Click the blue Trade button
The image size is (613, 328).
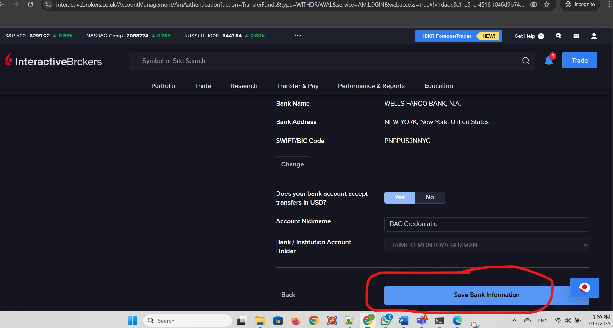click(x=580, y=60)
